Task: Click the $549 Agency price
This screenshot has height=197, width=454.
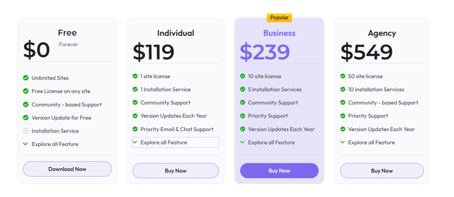Action: (x=367, y=52)
